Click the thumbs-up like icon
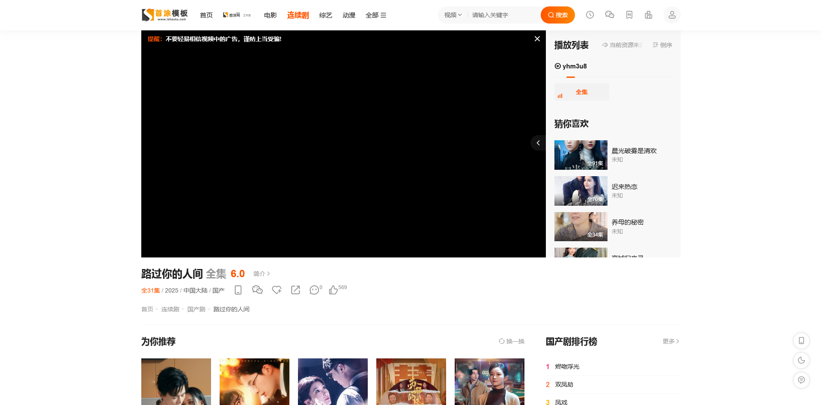The height and width of the screenshot is (405, 822). tap(334, 290)
